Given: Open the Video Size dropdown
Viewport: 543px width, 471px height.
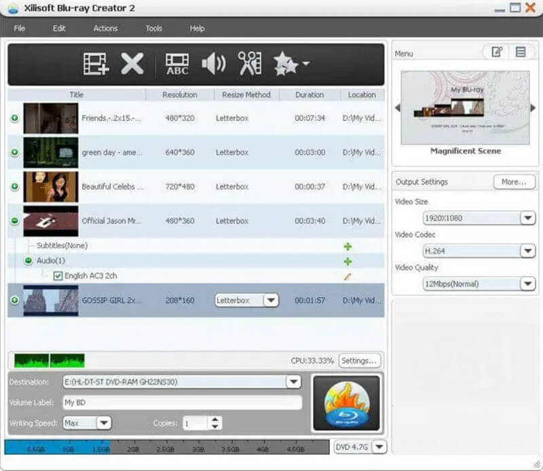Looking at the screenshot, I should coord(528,218).
